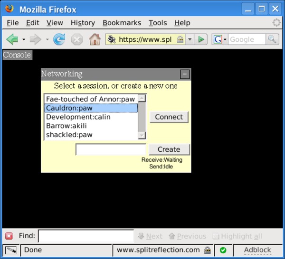285x259 pixels.
Task: Click the Adblock status bar button
Action: [257, 250]
